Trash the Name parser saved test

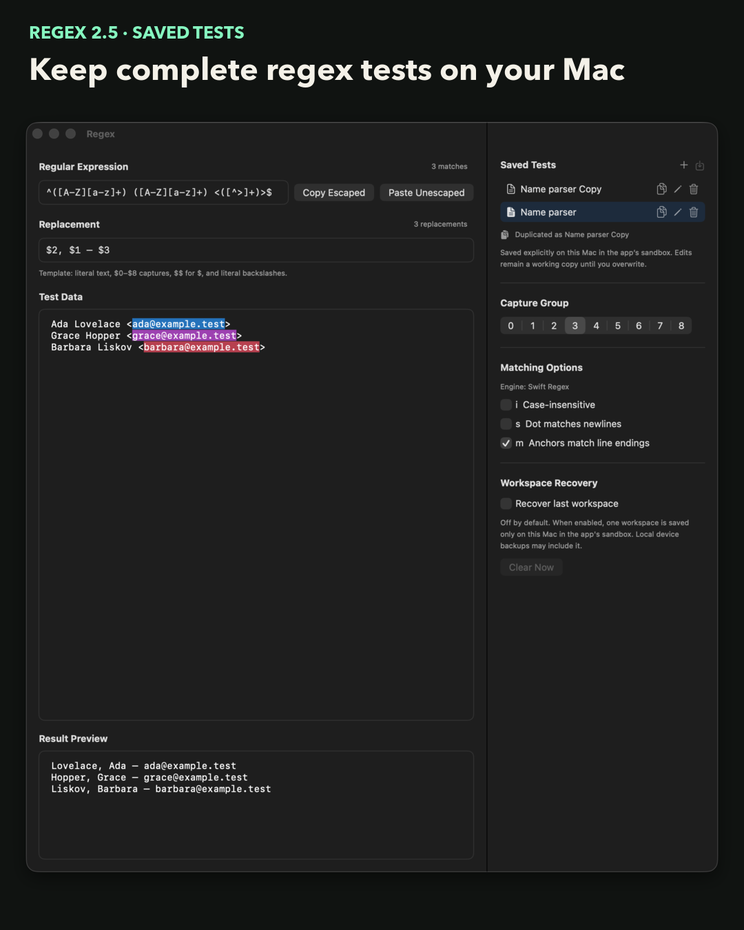pyautogui.click(x=694, y=212)
